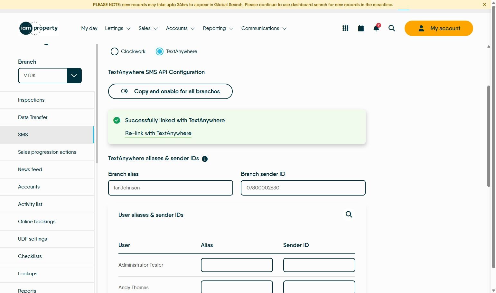Click the Andy Thomas user name
Viewport: 496px width, 293px height.
134,288
